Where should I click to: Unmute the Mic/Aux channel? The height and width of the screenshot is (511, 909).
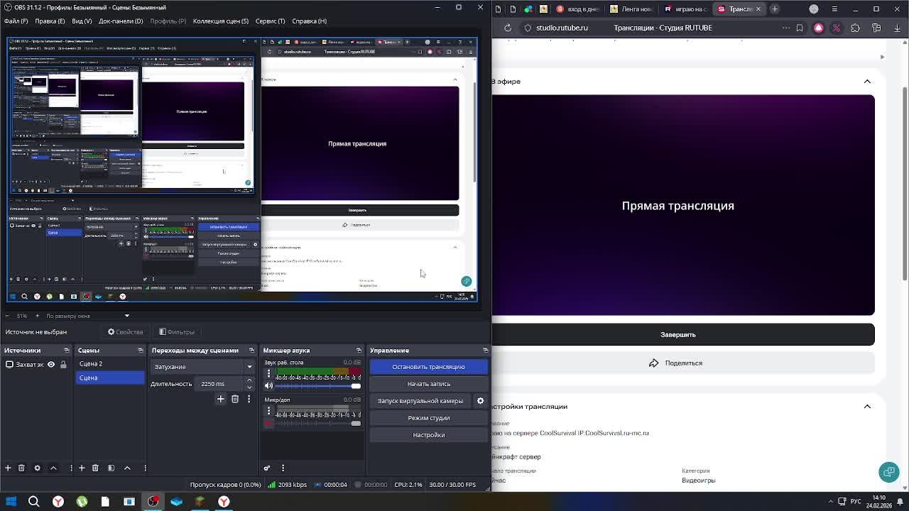coord(268,423)
